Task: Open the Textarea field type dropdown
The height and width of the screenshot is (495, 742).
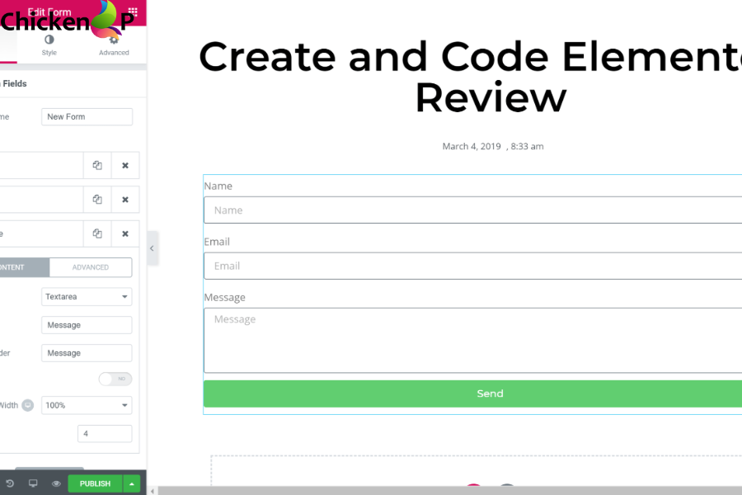Action: [87, 296]
